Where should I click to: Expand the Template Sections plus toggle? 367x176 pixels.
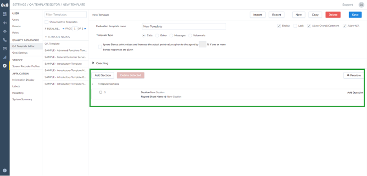(93, 84)
